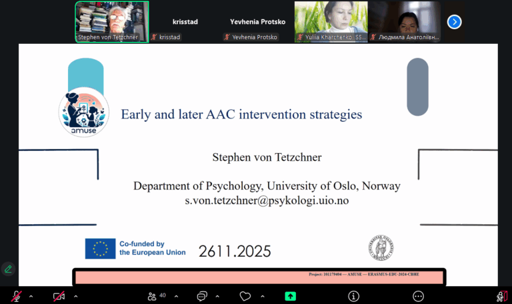Image resolution: width=512 pixels, height=304 pixels.
Task: Open annotation pencil tool
Action: click(8, 269)
